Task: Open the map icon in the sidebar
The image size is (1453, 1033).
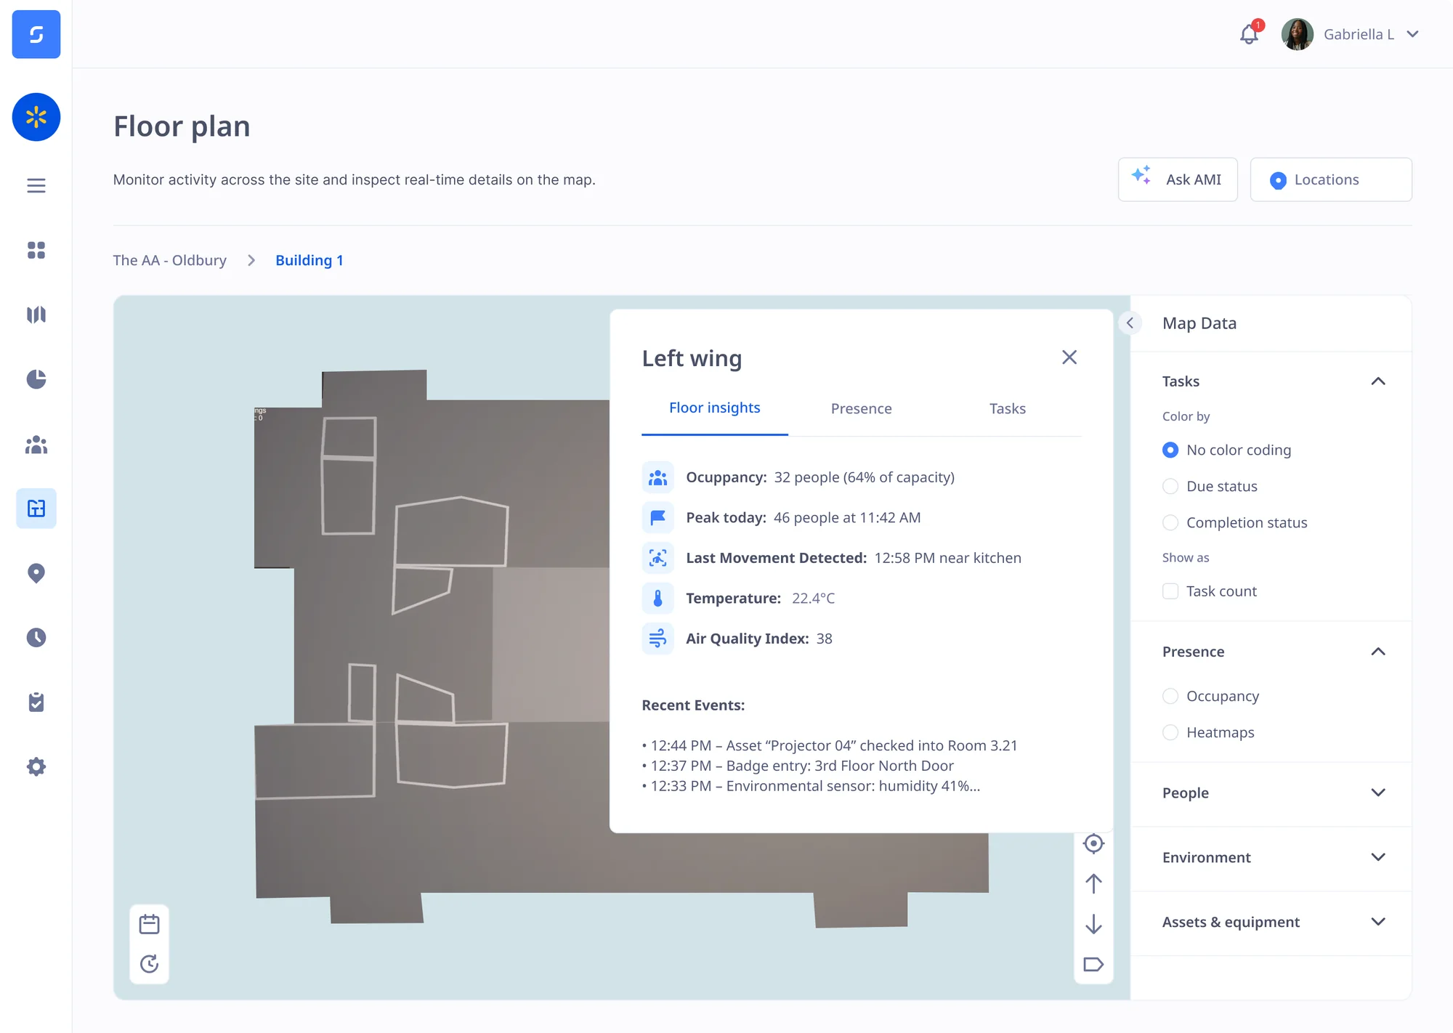Action: [x=36, y=315]
